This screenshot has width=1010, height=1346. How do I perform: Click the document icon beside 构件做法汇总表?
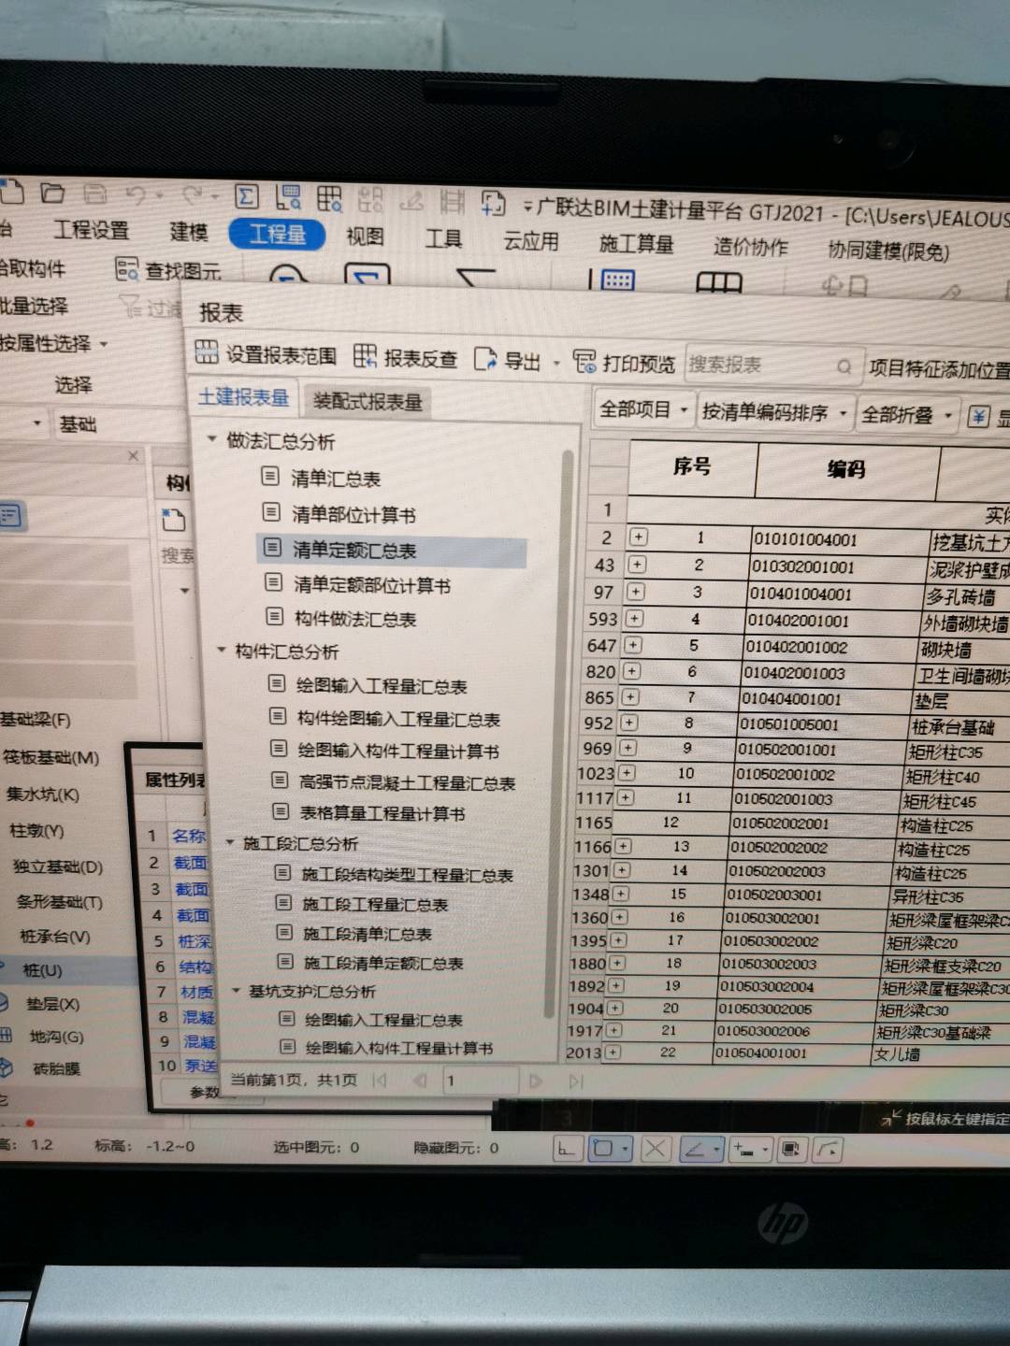(274, 617)
